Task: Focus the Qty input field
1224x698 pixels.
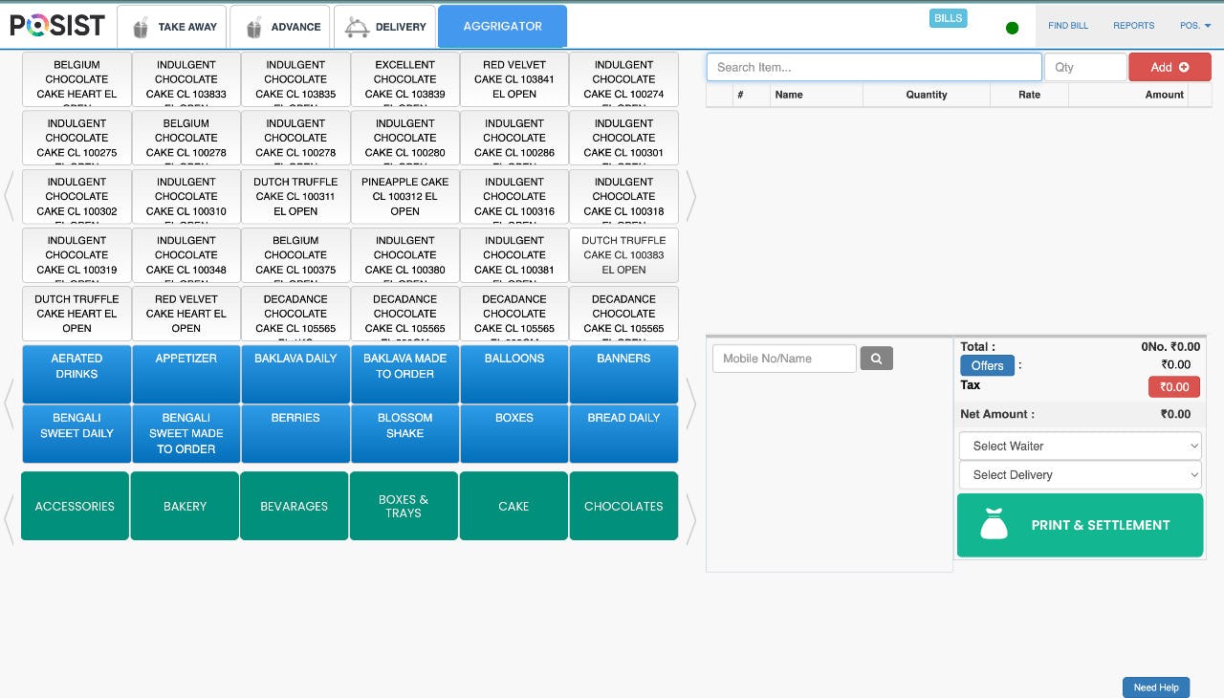Action: click(1085, 67)
